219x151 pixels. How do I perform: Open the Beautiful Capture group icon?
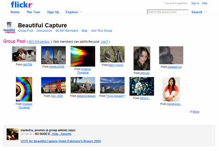9,27
